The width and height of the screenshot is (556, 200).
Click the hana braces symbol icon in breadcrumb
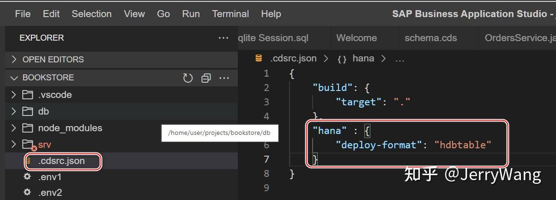click(x=342, y=59)
